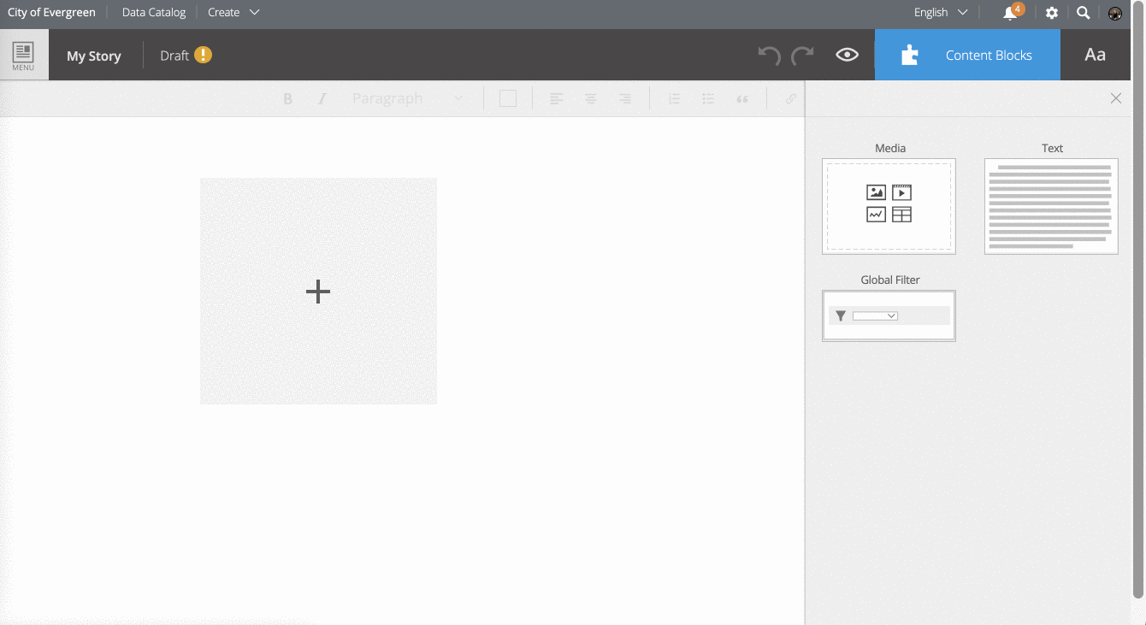Click the Content Blocks puzzle icon

(x=910, y=56)
